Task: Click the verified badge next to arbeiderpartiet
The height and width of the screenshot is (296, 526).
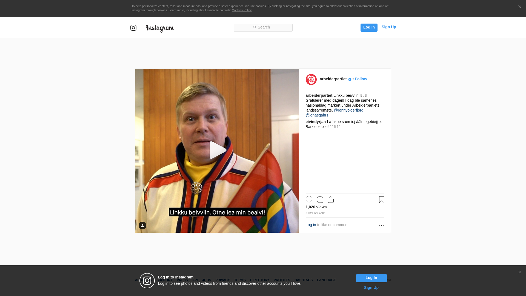Action: (x=350, y=79)
